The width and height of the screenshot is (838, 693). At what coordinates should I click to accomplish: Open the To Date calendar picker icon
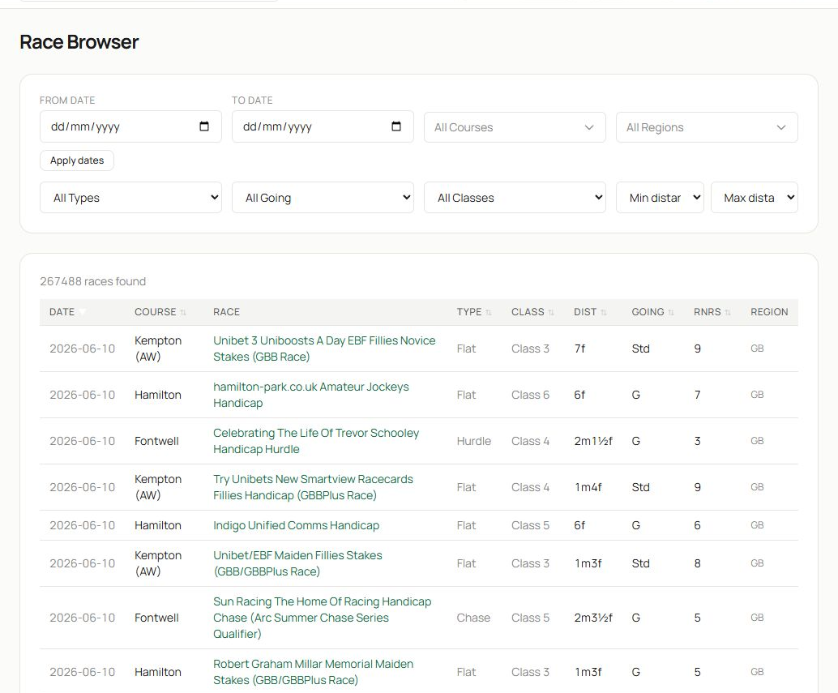point(396,126)
